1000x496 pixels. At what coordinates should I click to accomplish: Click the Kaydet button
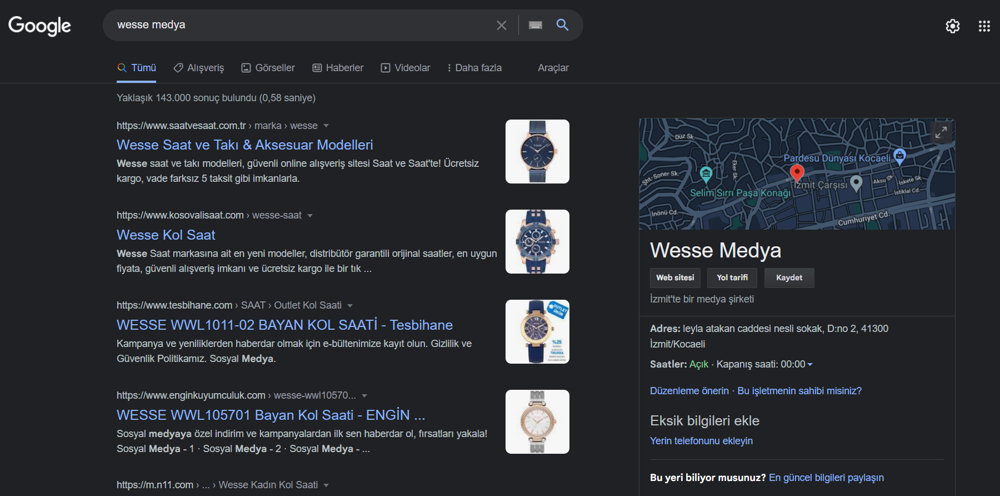pos(789,277)
